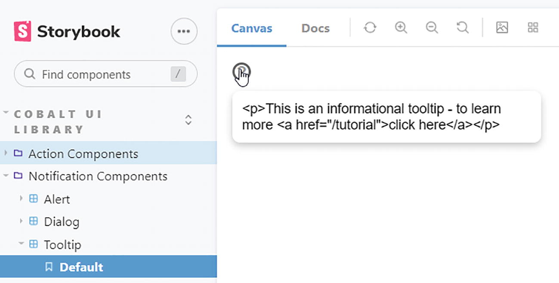The width and height of the screenshot is (559, 283).
Task: Expand the Alert component
Action: (x=57, y=199)
